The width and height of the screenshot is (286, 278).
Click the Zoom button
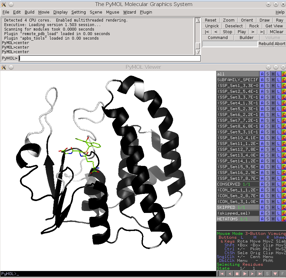tap(228, 20)
